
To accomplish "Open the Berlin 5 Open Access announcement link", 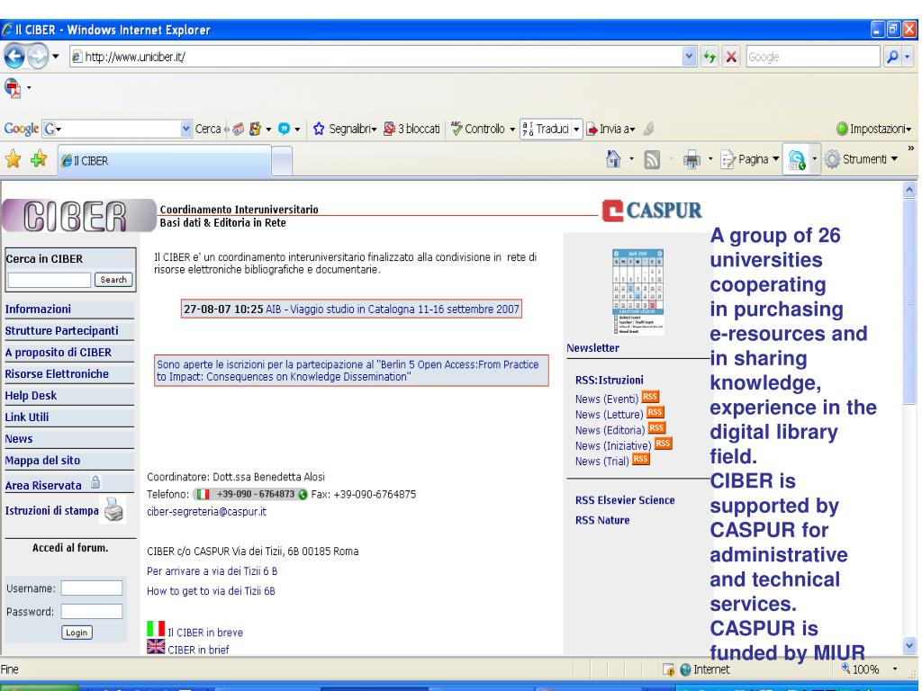I will tap(348, 370).
